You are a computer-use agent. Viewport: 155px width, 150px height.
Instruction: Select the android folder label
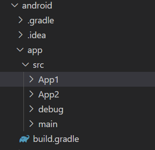click(x=37, y=5)
